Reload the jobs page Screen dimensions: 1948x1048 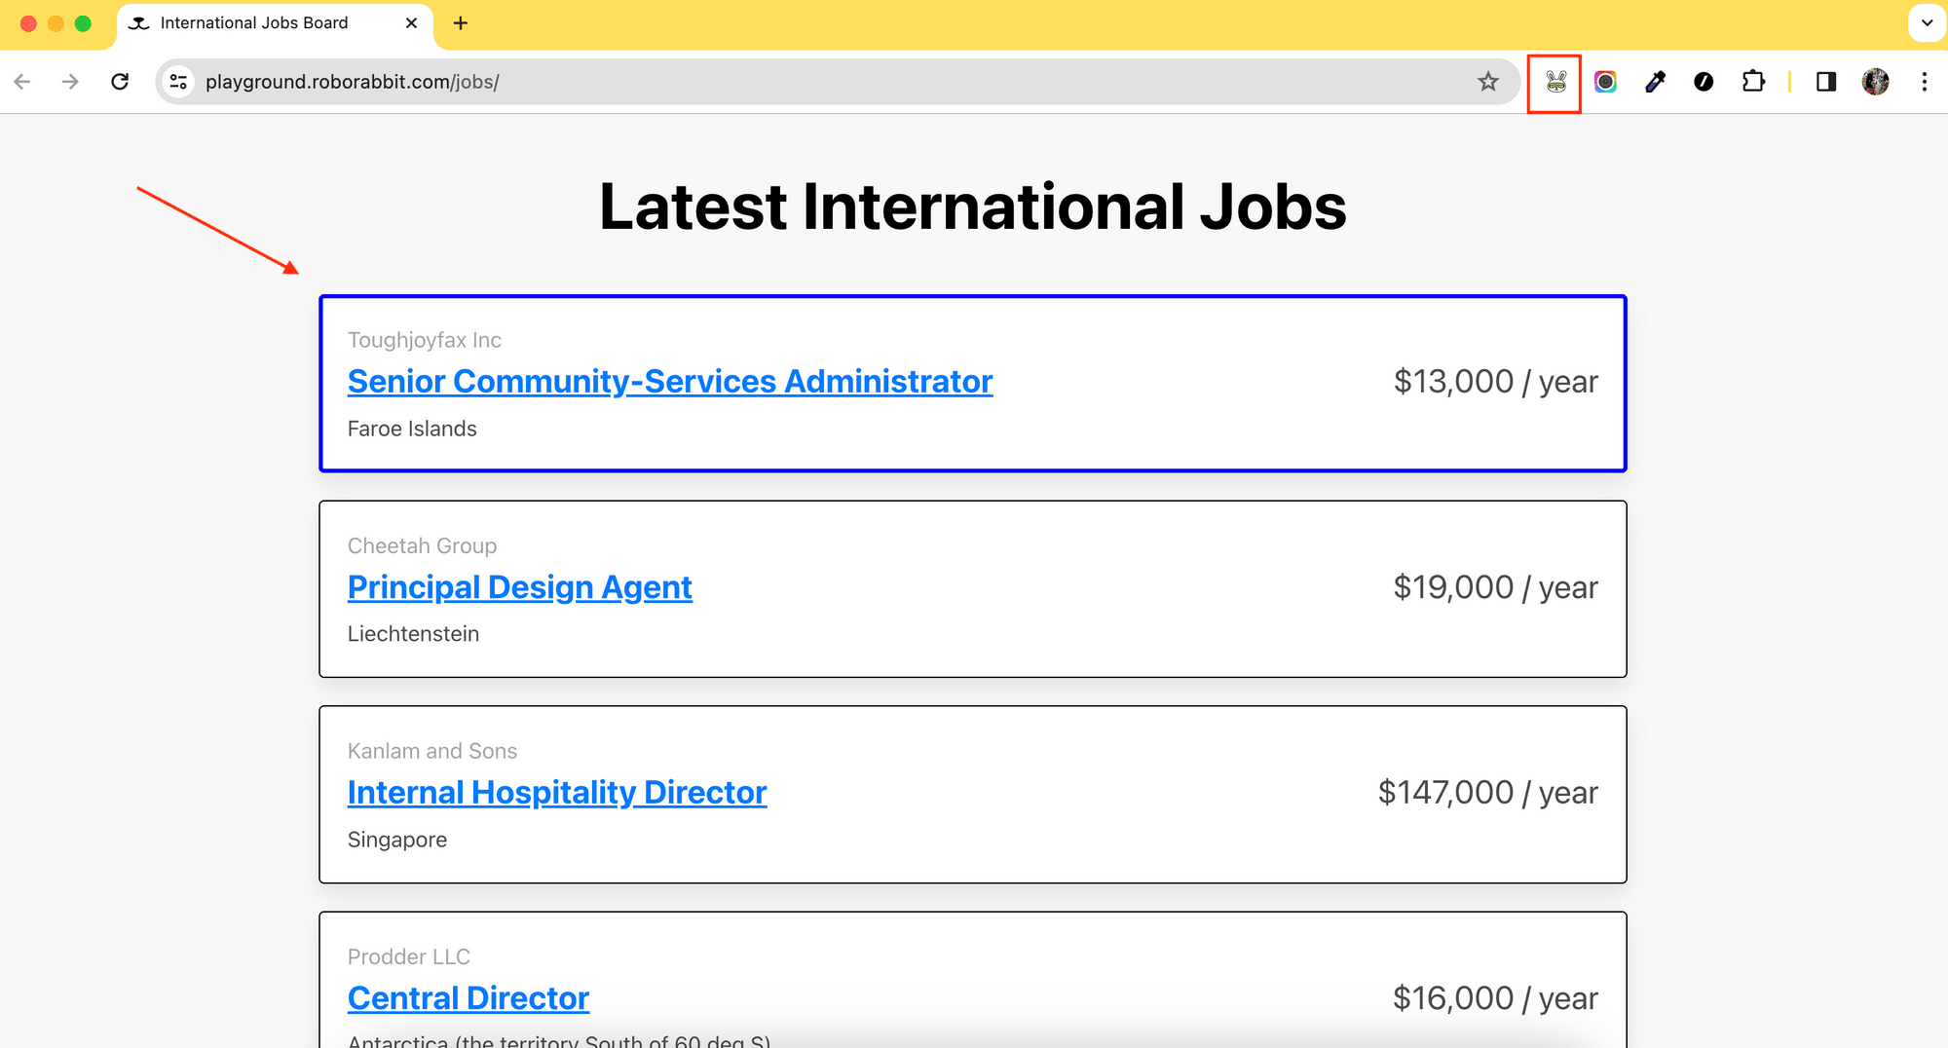[120, 82]
